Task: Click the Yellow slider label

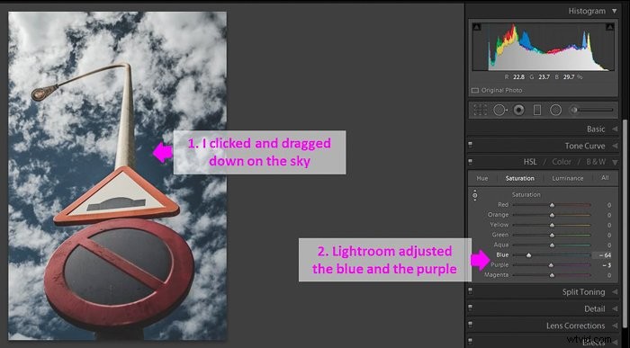Action: pos(499,225)
